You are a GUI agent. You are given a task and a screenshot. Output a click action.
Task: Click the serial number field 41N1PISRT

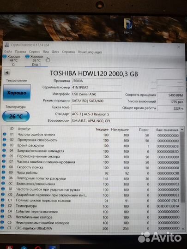click(x=97, y=88)
